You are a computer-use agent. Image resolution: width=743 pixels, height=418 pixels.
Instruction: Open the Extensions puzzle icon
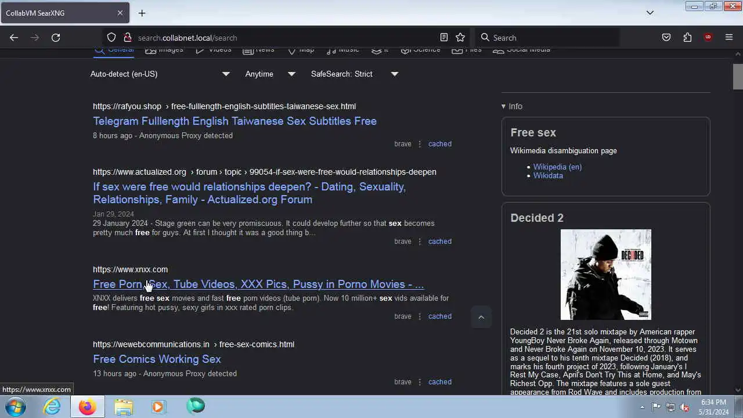687,38
